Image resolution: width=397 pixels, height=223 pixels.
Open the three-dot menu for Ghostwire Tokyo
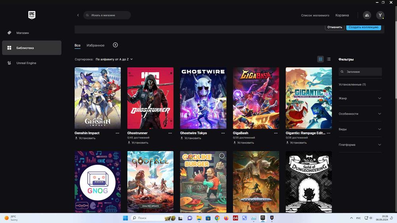click(223, 133)
